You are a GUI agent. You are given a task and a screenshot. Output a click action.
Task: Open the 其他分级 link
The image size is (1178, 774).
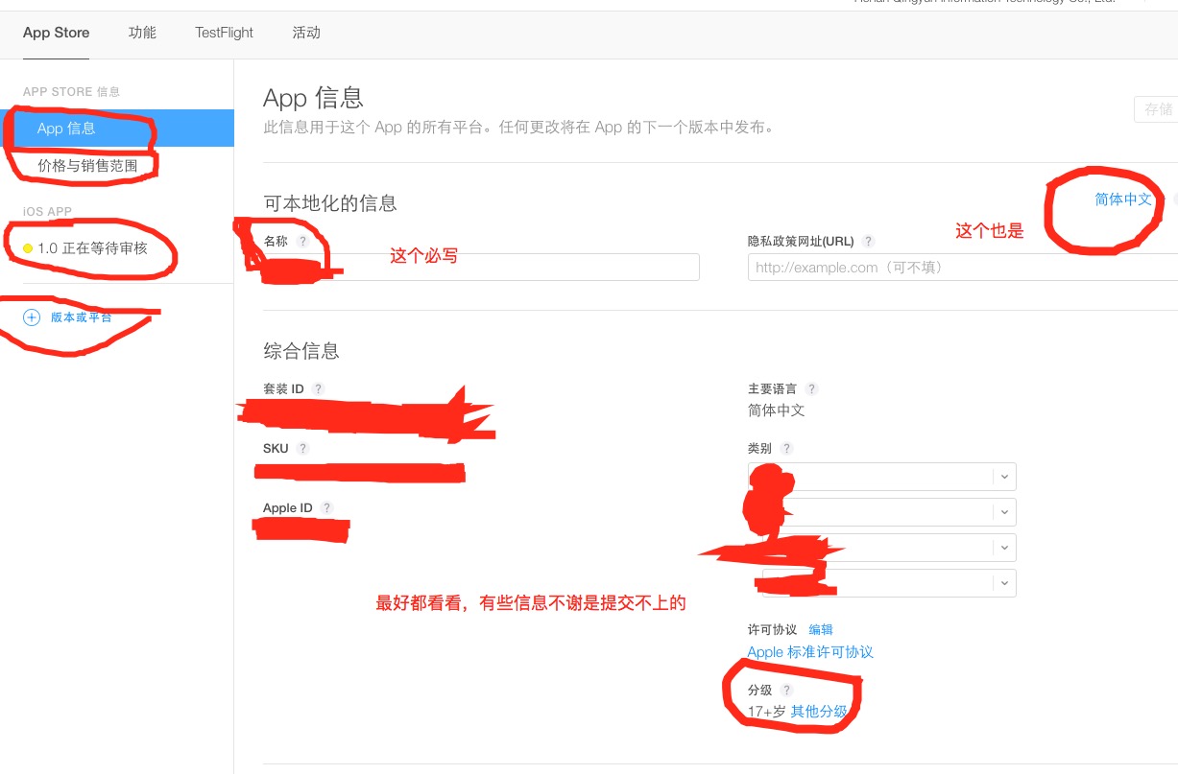click(x=819, y=712)
